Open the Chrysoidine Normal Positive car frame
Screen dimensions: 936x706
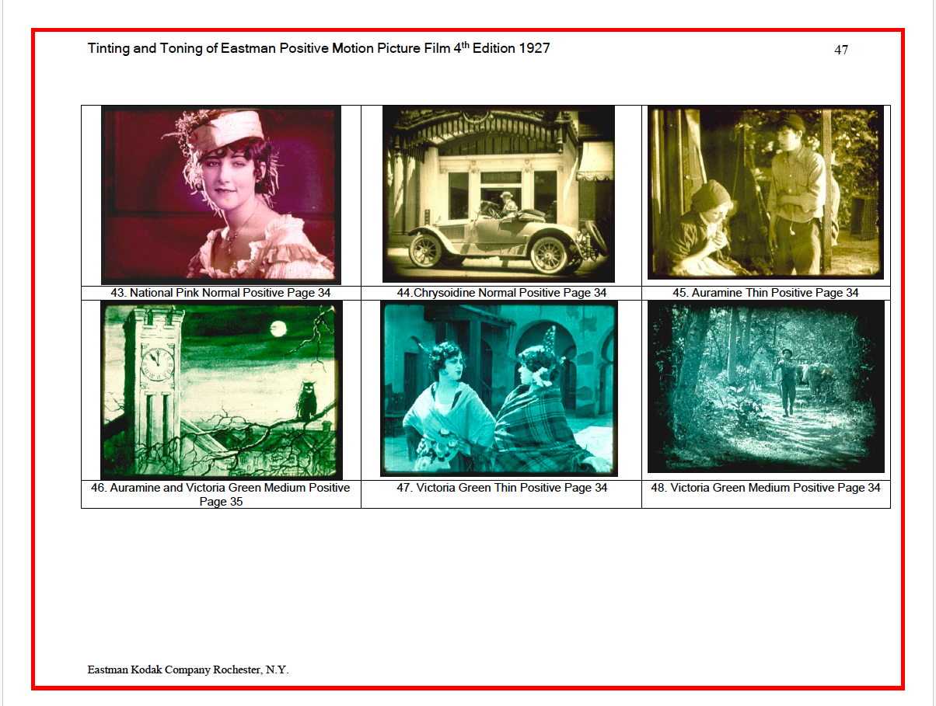(498, 194)
